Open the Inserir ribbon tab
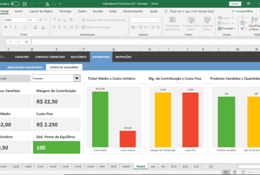The image size is (260, 175). click(x=19, y=11)
